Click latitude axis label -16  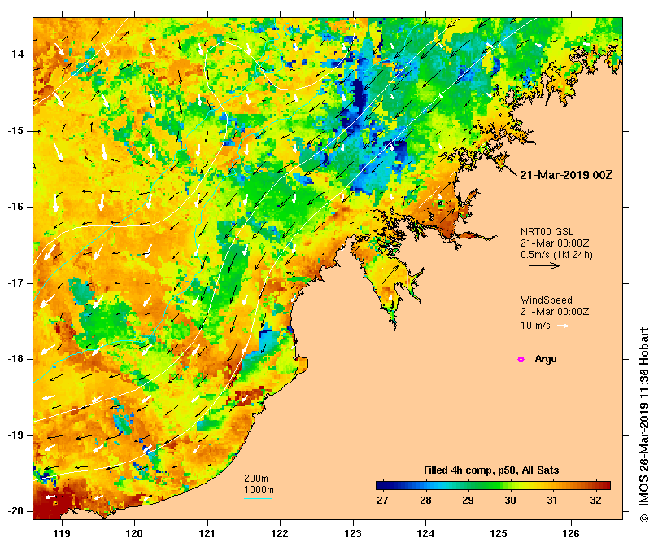click(15, 207)
